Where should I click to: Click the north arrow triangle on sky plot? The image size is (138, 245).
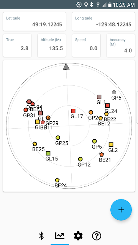(x=66, y=66)
